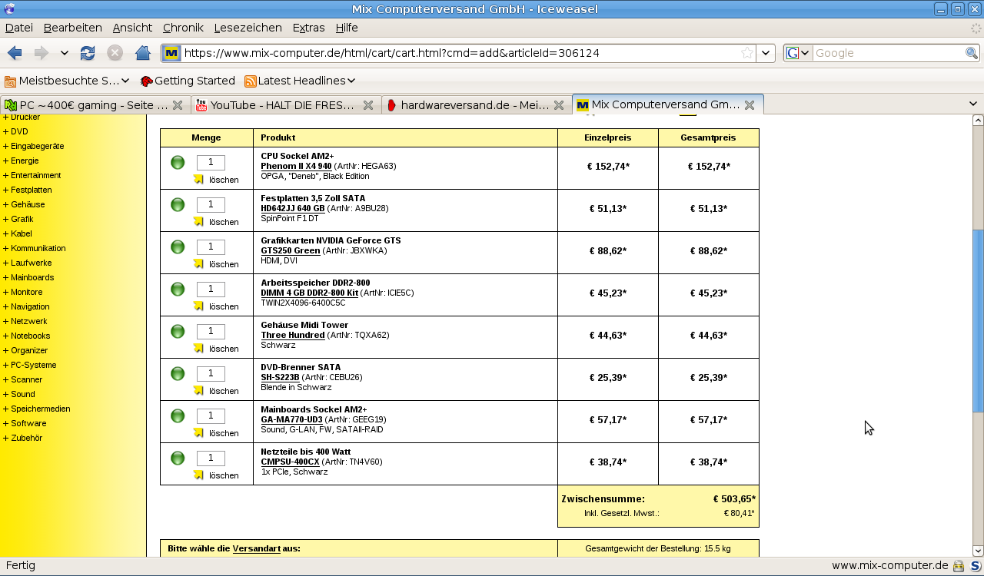Click the green status icon for GTS250 Green

pyautogui.click(x=178, y=247)
